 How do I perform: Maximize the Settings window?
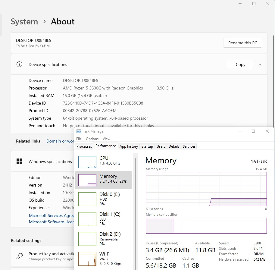(254, 4)
